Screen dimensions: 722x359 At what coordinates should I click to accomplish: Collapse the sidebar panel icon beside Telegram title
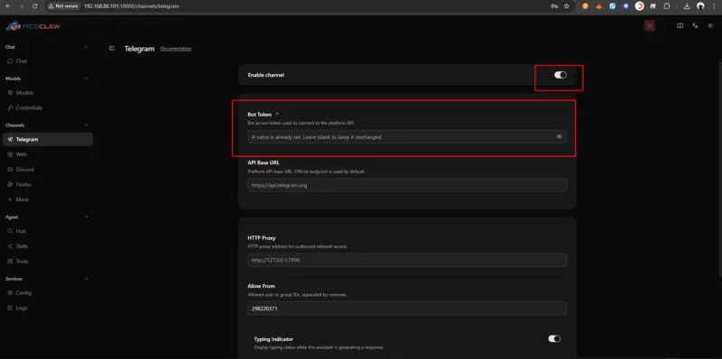tap(112, 49)
